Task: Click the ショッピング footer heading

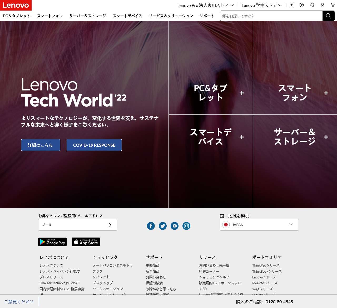Action: click(105, 257)
